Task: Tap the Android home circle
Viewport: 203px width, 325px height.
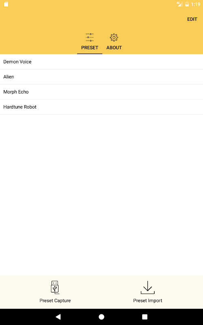Action: coord(101,317)
